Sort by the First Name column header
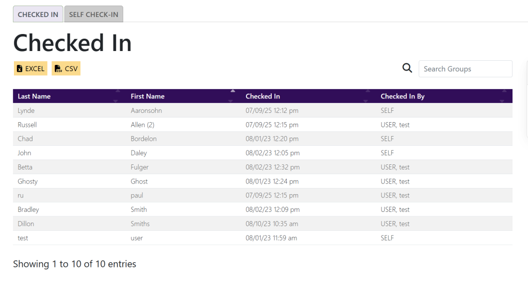The width and height of the screenshot is (528, 304). (147, 96)
